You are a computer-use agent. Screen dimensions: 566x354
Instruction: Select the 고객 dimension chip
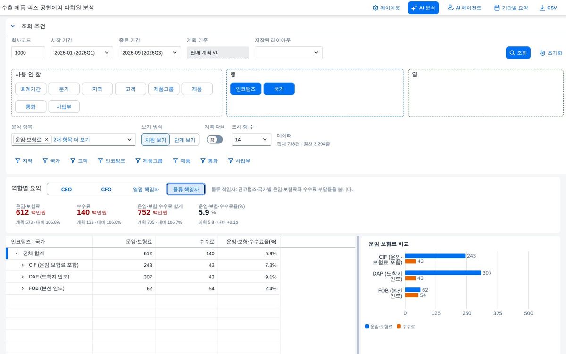(x=131, y=89)
